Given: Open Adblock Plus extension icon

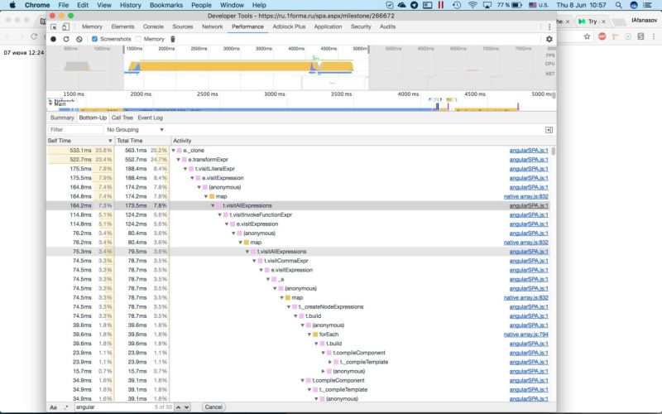Looking at the screenshot, I should (602, 36).
